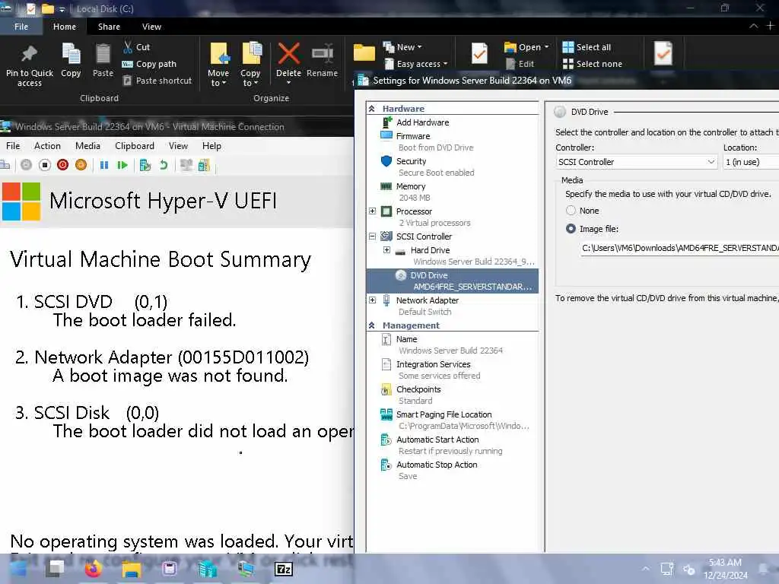Click Paste shortcut in the ribbon
Image resolution: width=779 pixels, height=584 pixels.
[157, 81]
